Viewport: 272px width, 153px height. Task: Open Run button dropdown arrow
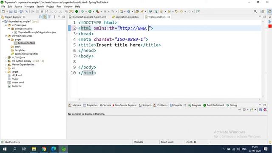93,11
